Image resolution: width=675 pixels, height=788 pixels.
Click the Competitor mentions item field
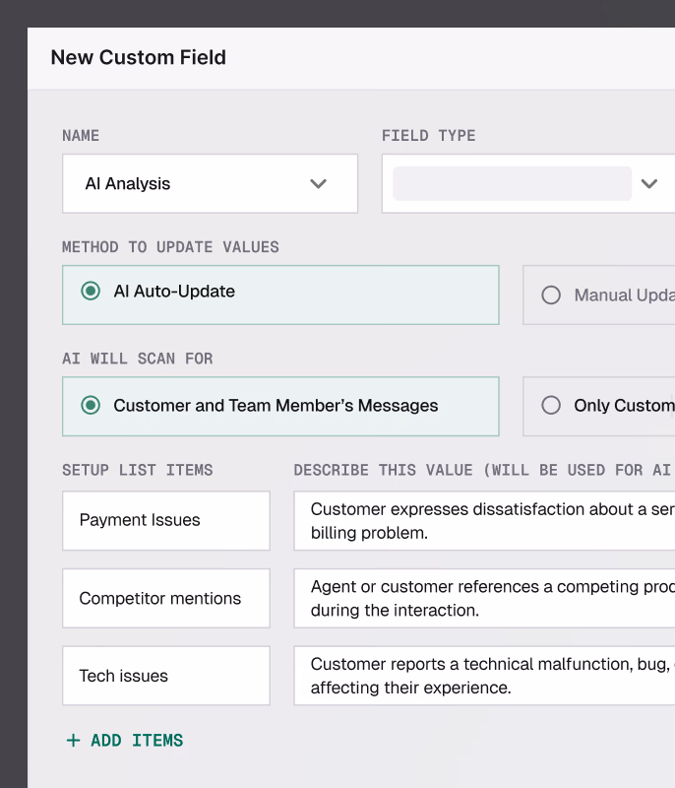165,598
